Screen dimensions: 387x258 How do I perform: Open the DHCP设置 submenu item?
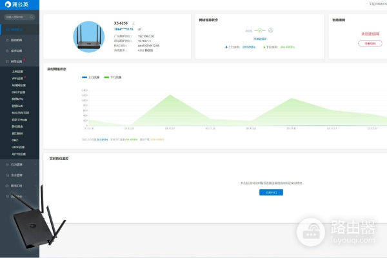pyautogui.click(x=18, y=92)
